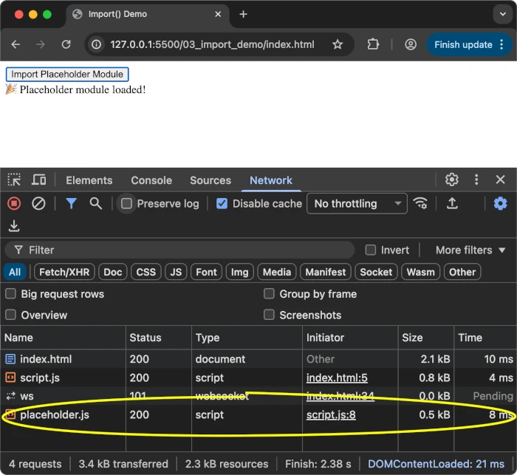Open network search with magnifier icon
The height and width of the screenshot is (475, 517).
pyautogui.click(x=95, y=203)
